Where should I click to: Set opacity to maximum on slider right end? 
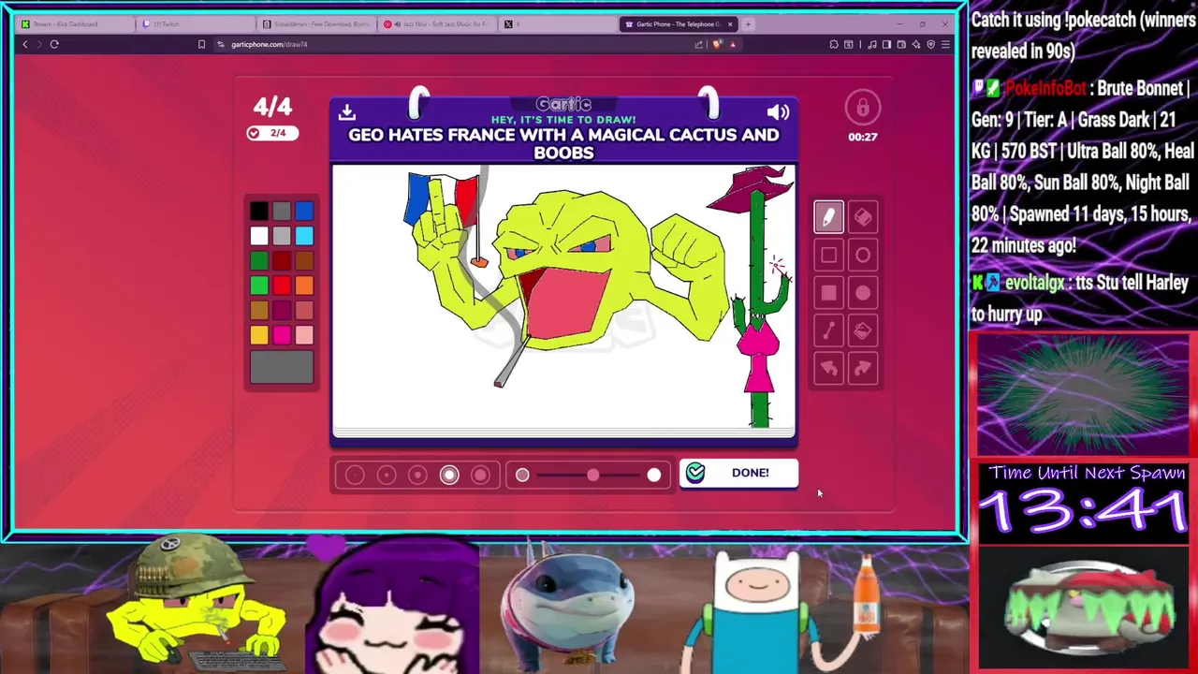click(x=653, y=476)
